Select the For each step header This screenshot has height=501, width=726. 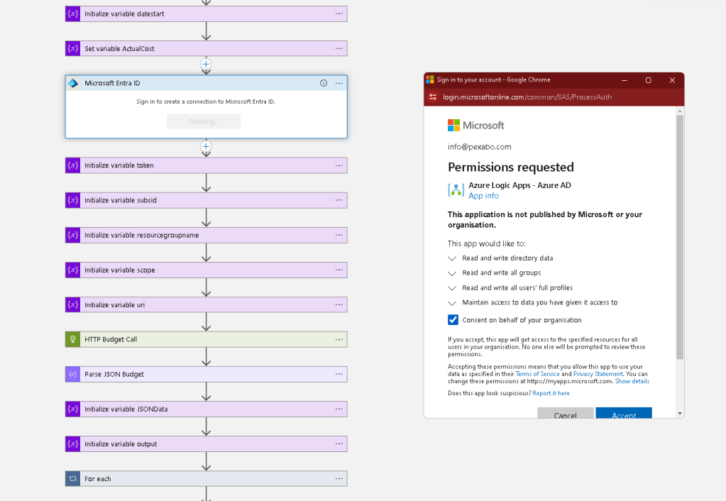click(206, 479)
